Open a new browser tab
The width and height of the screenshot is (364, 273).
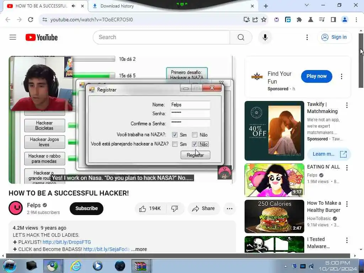[266, 6]
